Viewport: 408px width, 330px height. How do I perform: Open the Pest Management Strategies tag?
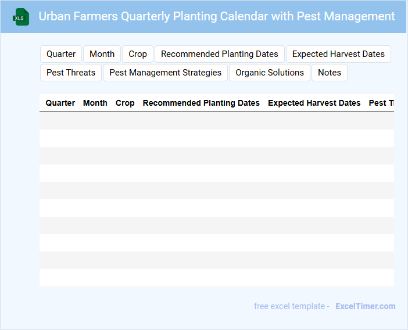(166, 73)
